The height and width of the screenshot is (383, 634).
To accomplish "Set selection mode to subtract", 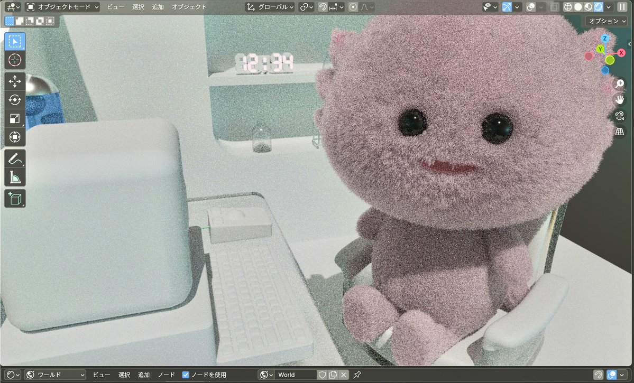I will (30, 21).
